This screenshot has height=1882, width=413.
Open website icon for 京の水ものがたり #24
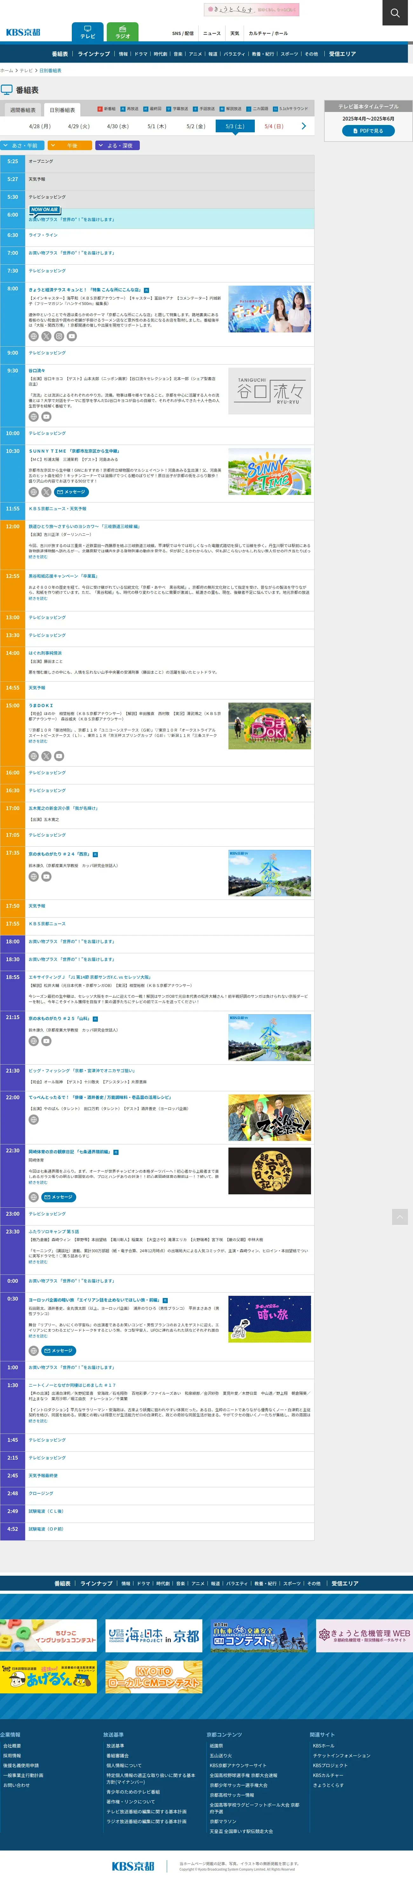coord(34,876)
